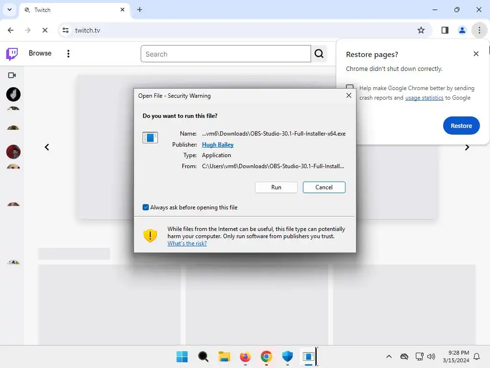
Task: Open Windows Security shield in taskbar
Action: 288,356
